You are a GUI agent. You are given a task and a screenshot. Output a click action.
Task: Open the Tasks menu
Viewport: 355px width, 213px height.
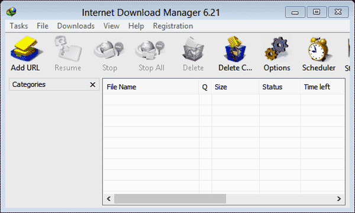coord(19,26)
